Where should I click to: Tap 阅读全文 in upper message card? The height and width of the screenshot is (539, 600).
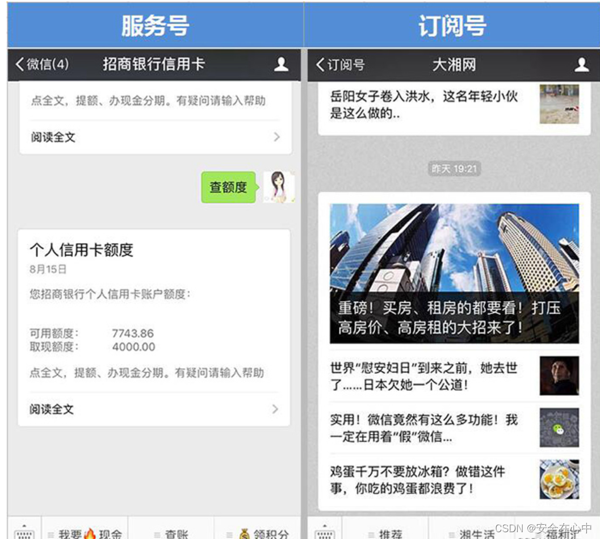pyautogui.click(x=53, y=137)
